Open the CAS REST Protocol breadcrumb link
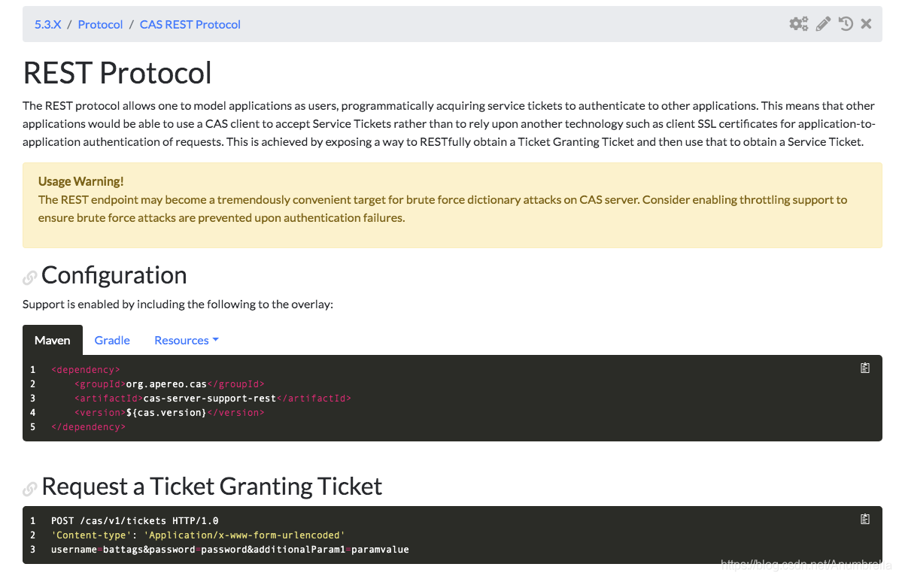 point(190,25)
